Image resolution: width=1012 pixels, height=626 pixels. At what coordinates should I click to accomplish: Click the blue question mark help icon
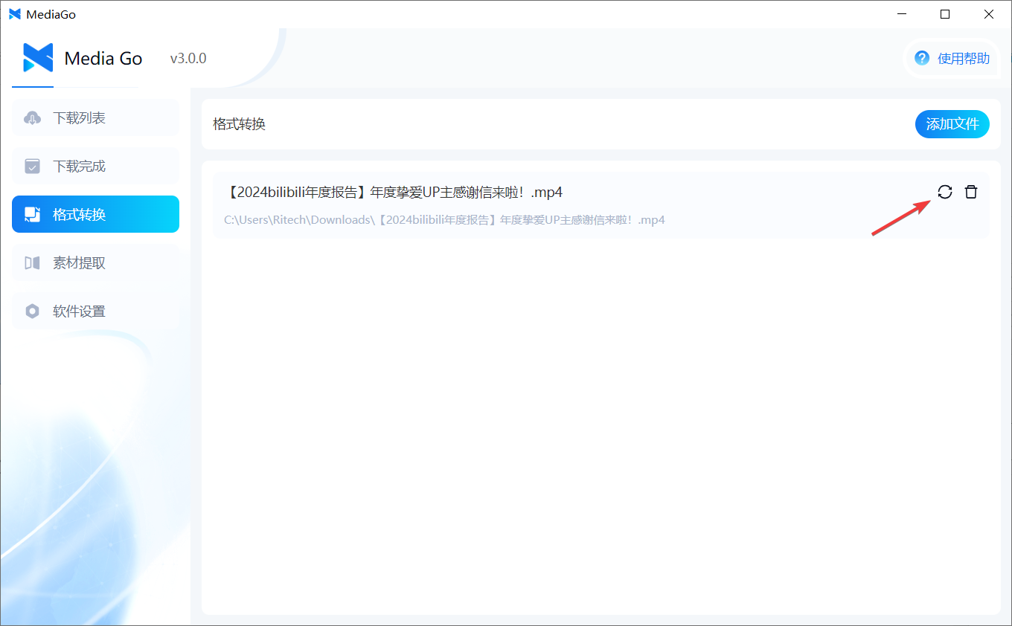pyautogui.click(x=922, y=58)
